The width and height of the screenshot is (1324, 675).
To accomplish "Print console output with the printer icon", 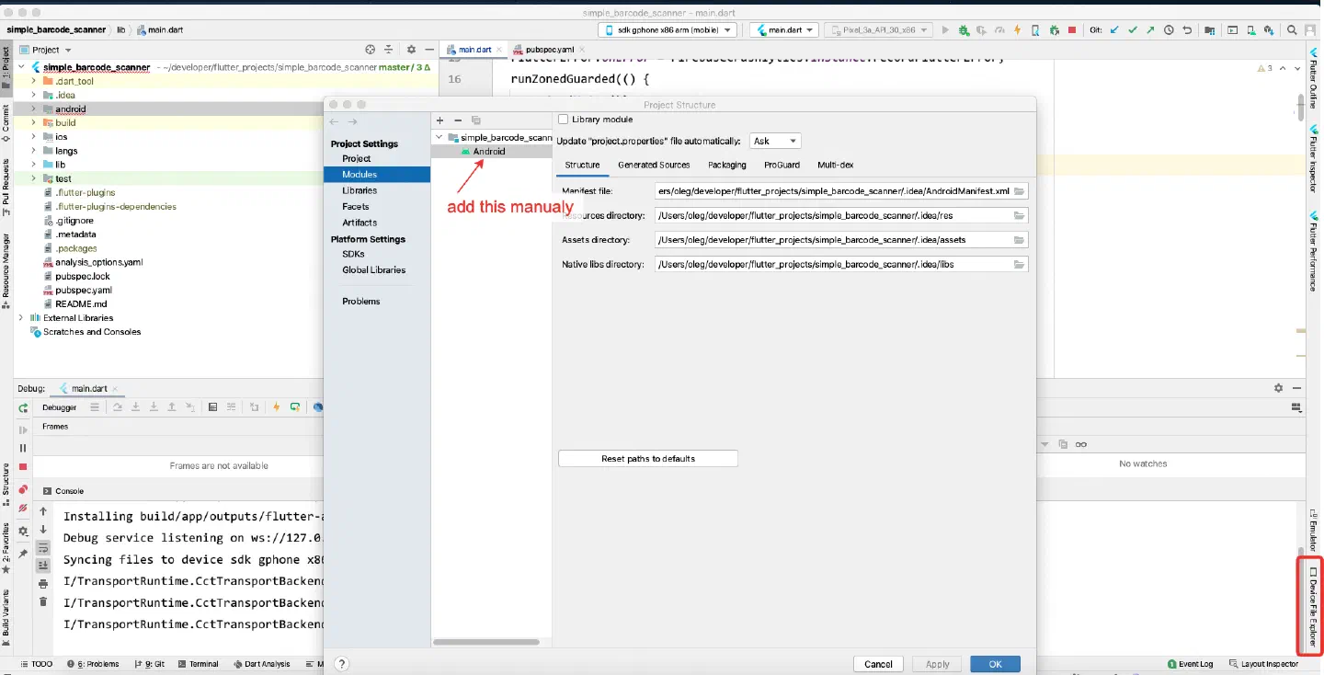I will [43, 584].
